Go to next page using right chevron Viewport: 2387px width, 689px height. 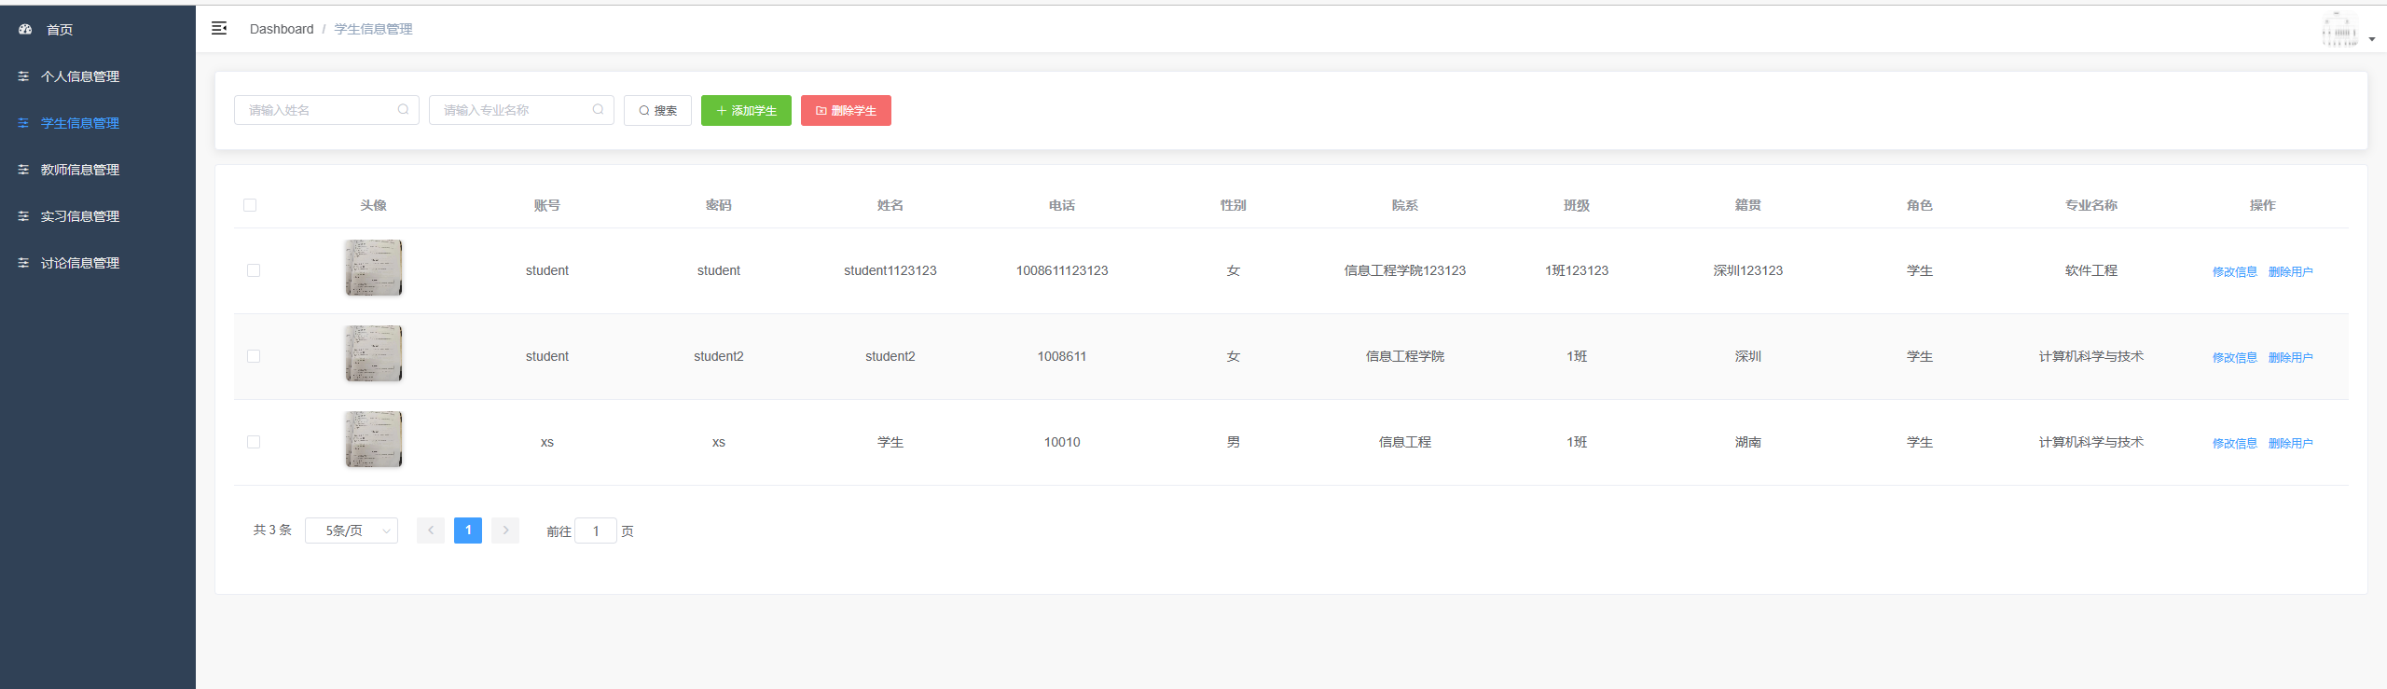pyautogui.click(x=505, y=531)
